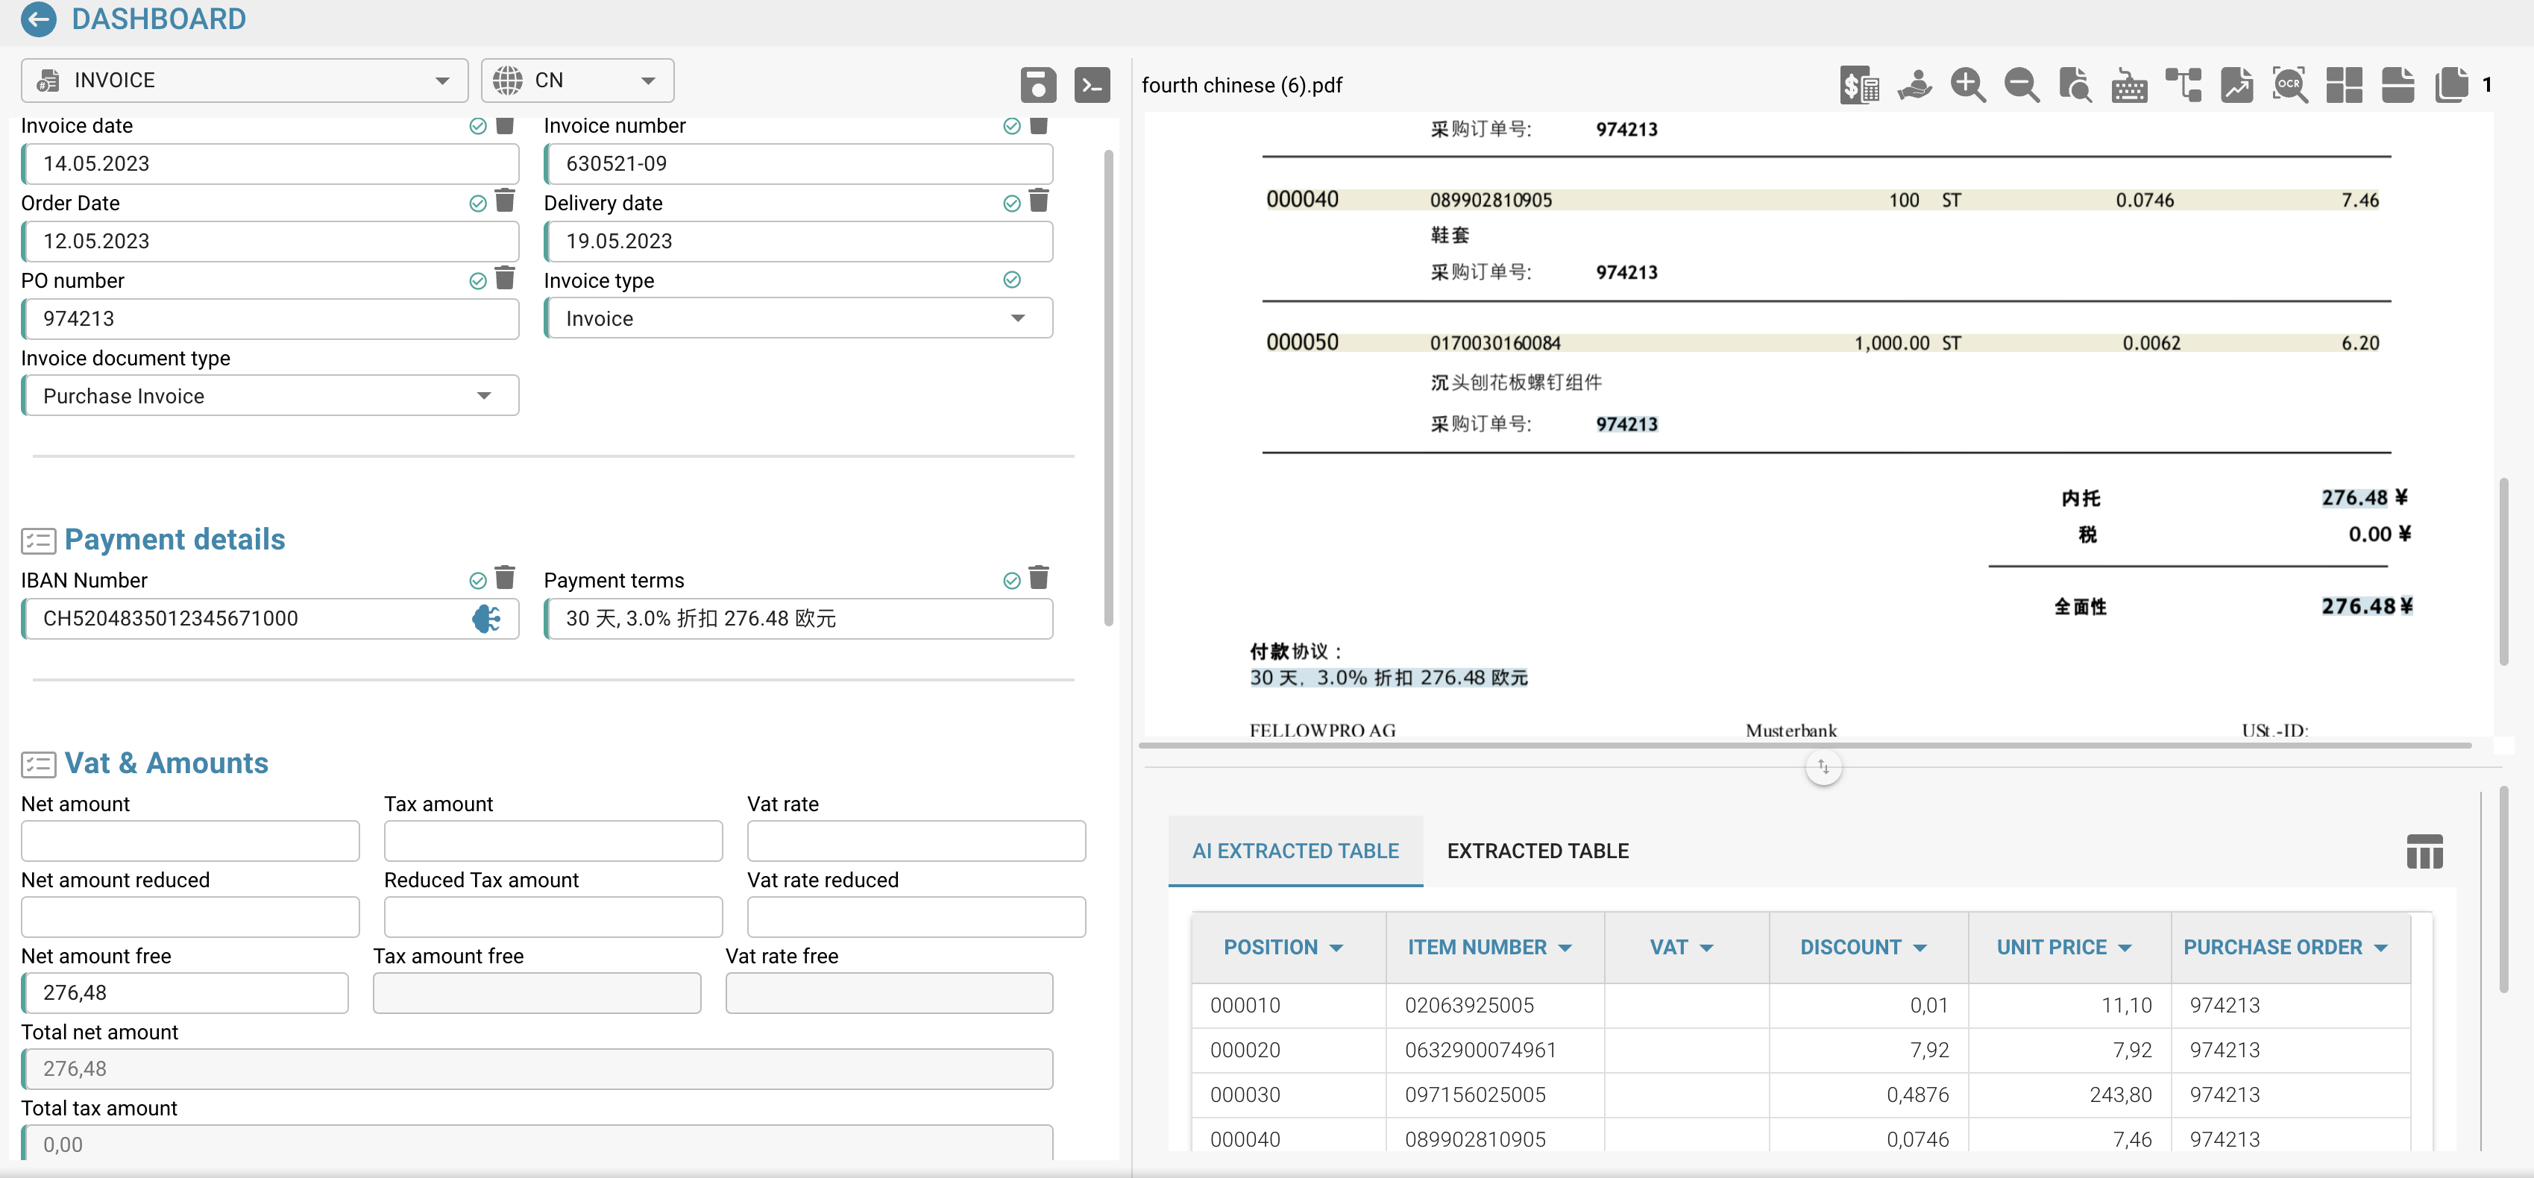Open the terminal console icon

[1092, 86]
